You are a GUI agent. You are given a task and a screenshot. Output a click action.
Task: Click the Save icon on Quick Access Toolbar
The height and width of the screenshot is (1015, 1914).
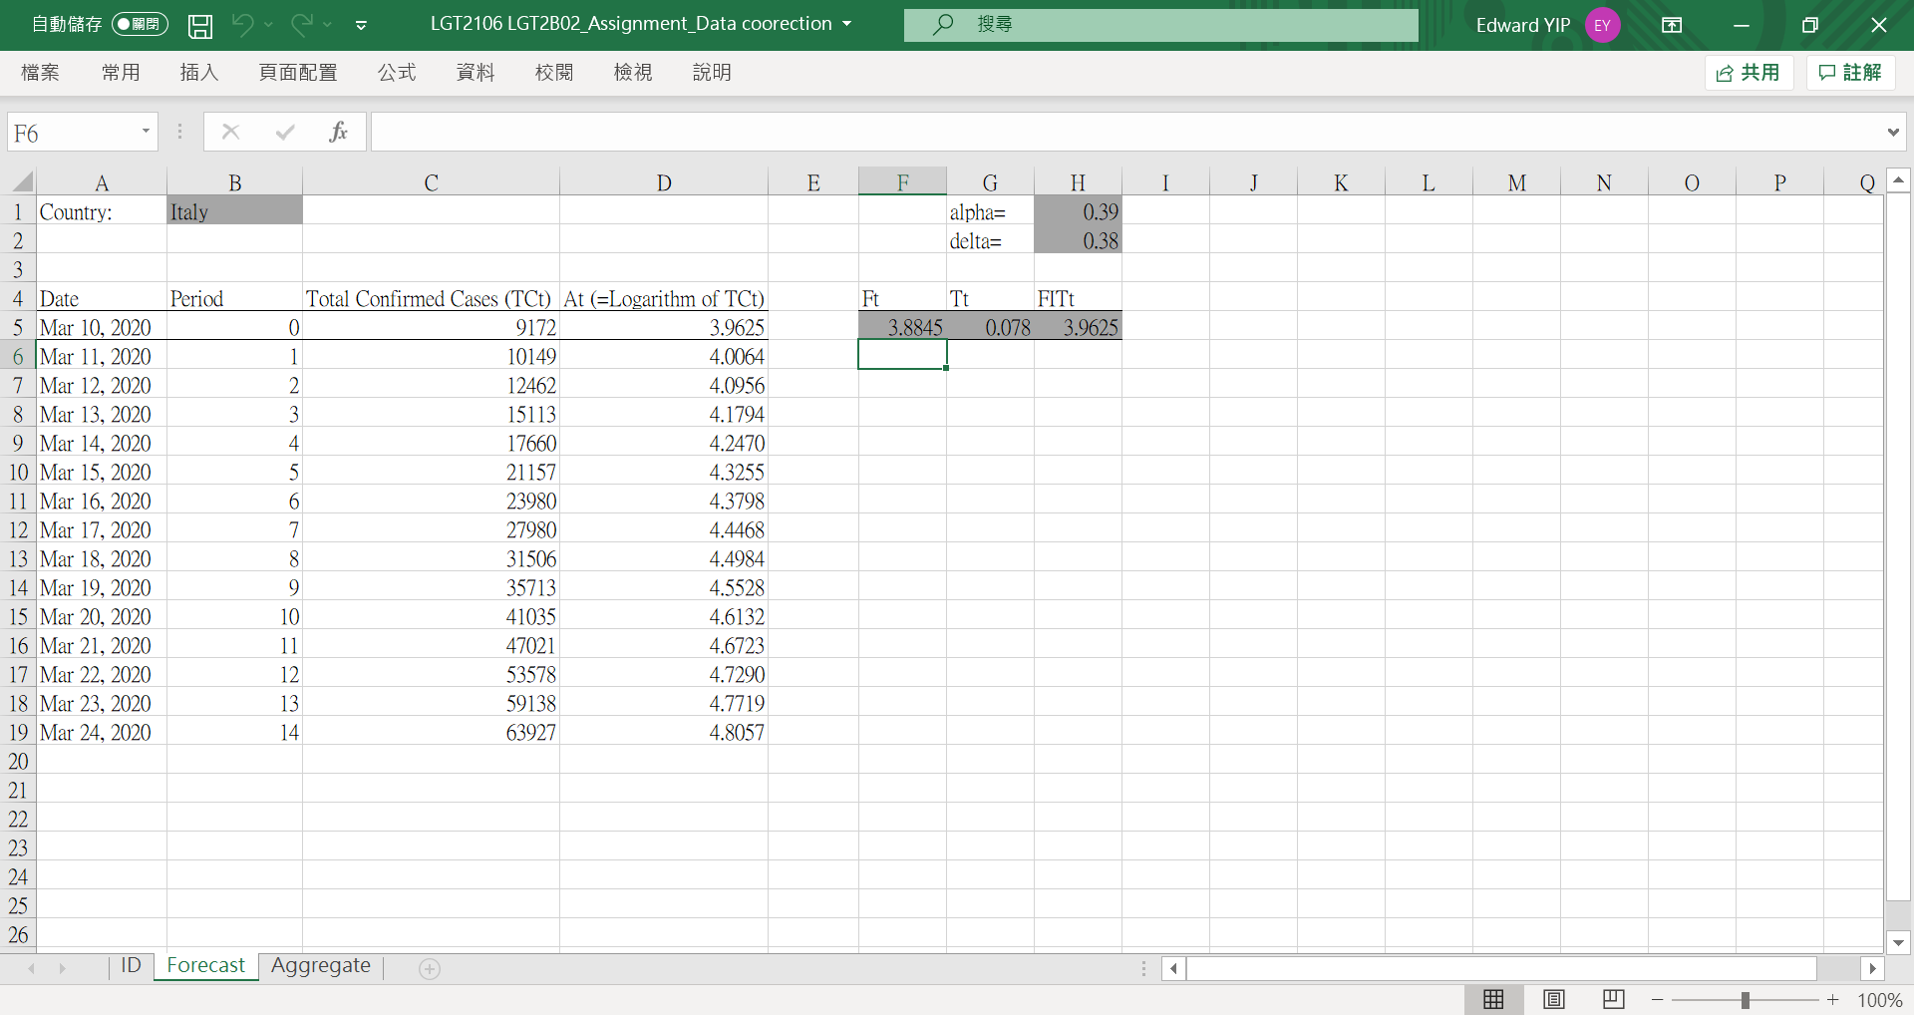(x=199, y=26)
